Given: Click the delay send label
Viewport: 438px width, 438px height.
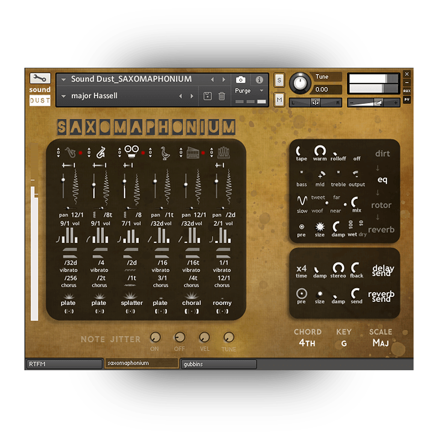Looking at the screenshot, I should coord(383,270).
